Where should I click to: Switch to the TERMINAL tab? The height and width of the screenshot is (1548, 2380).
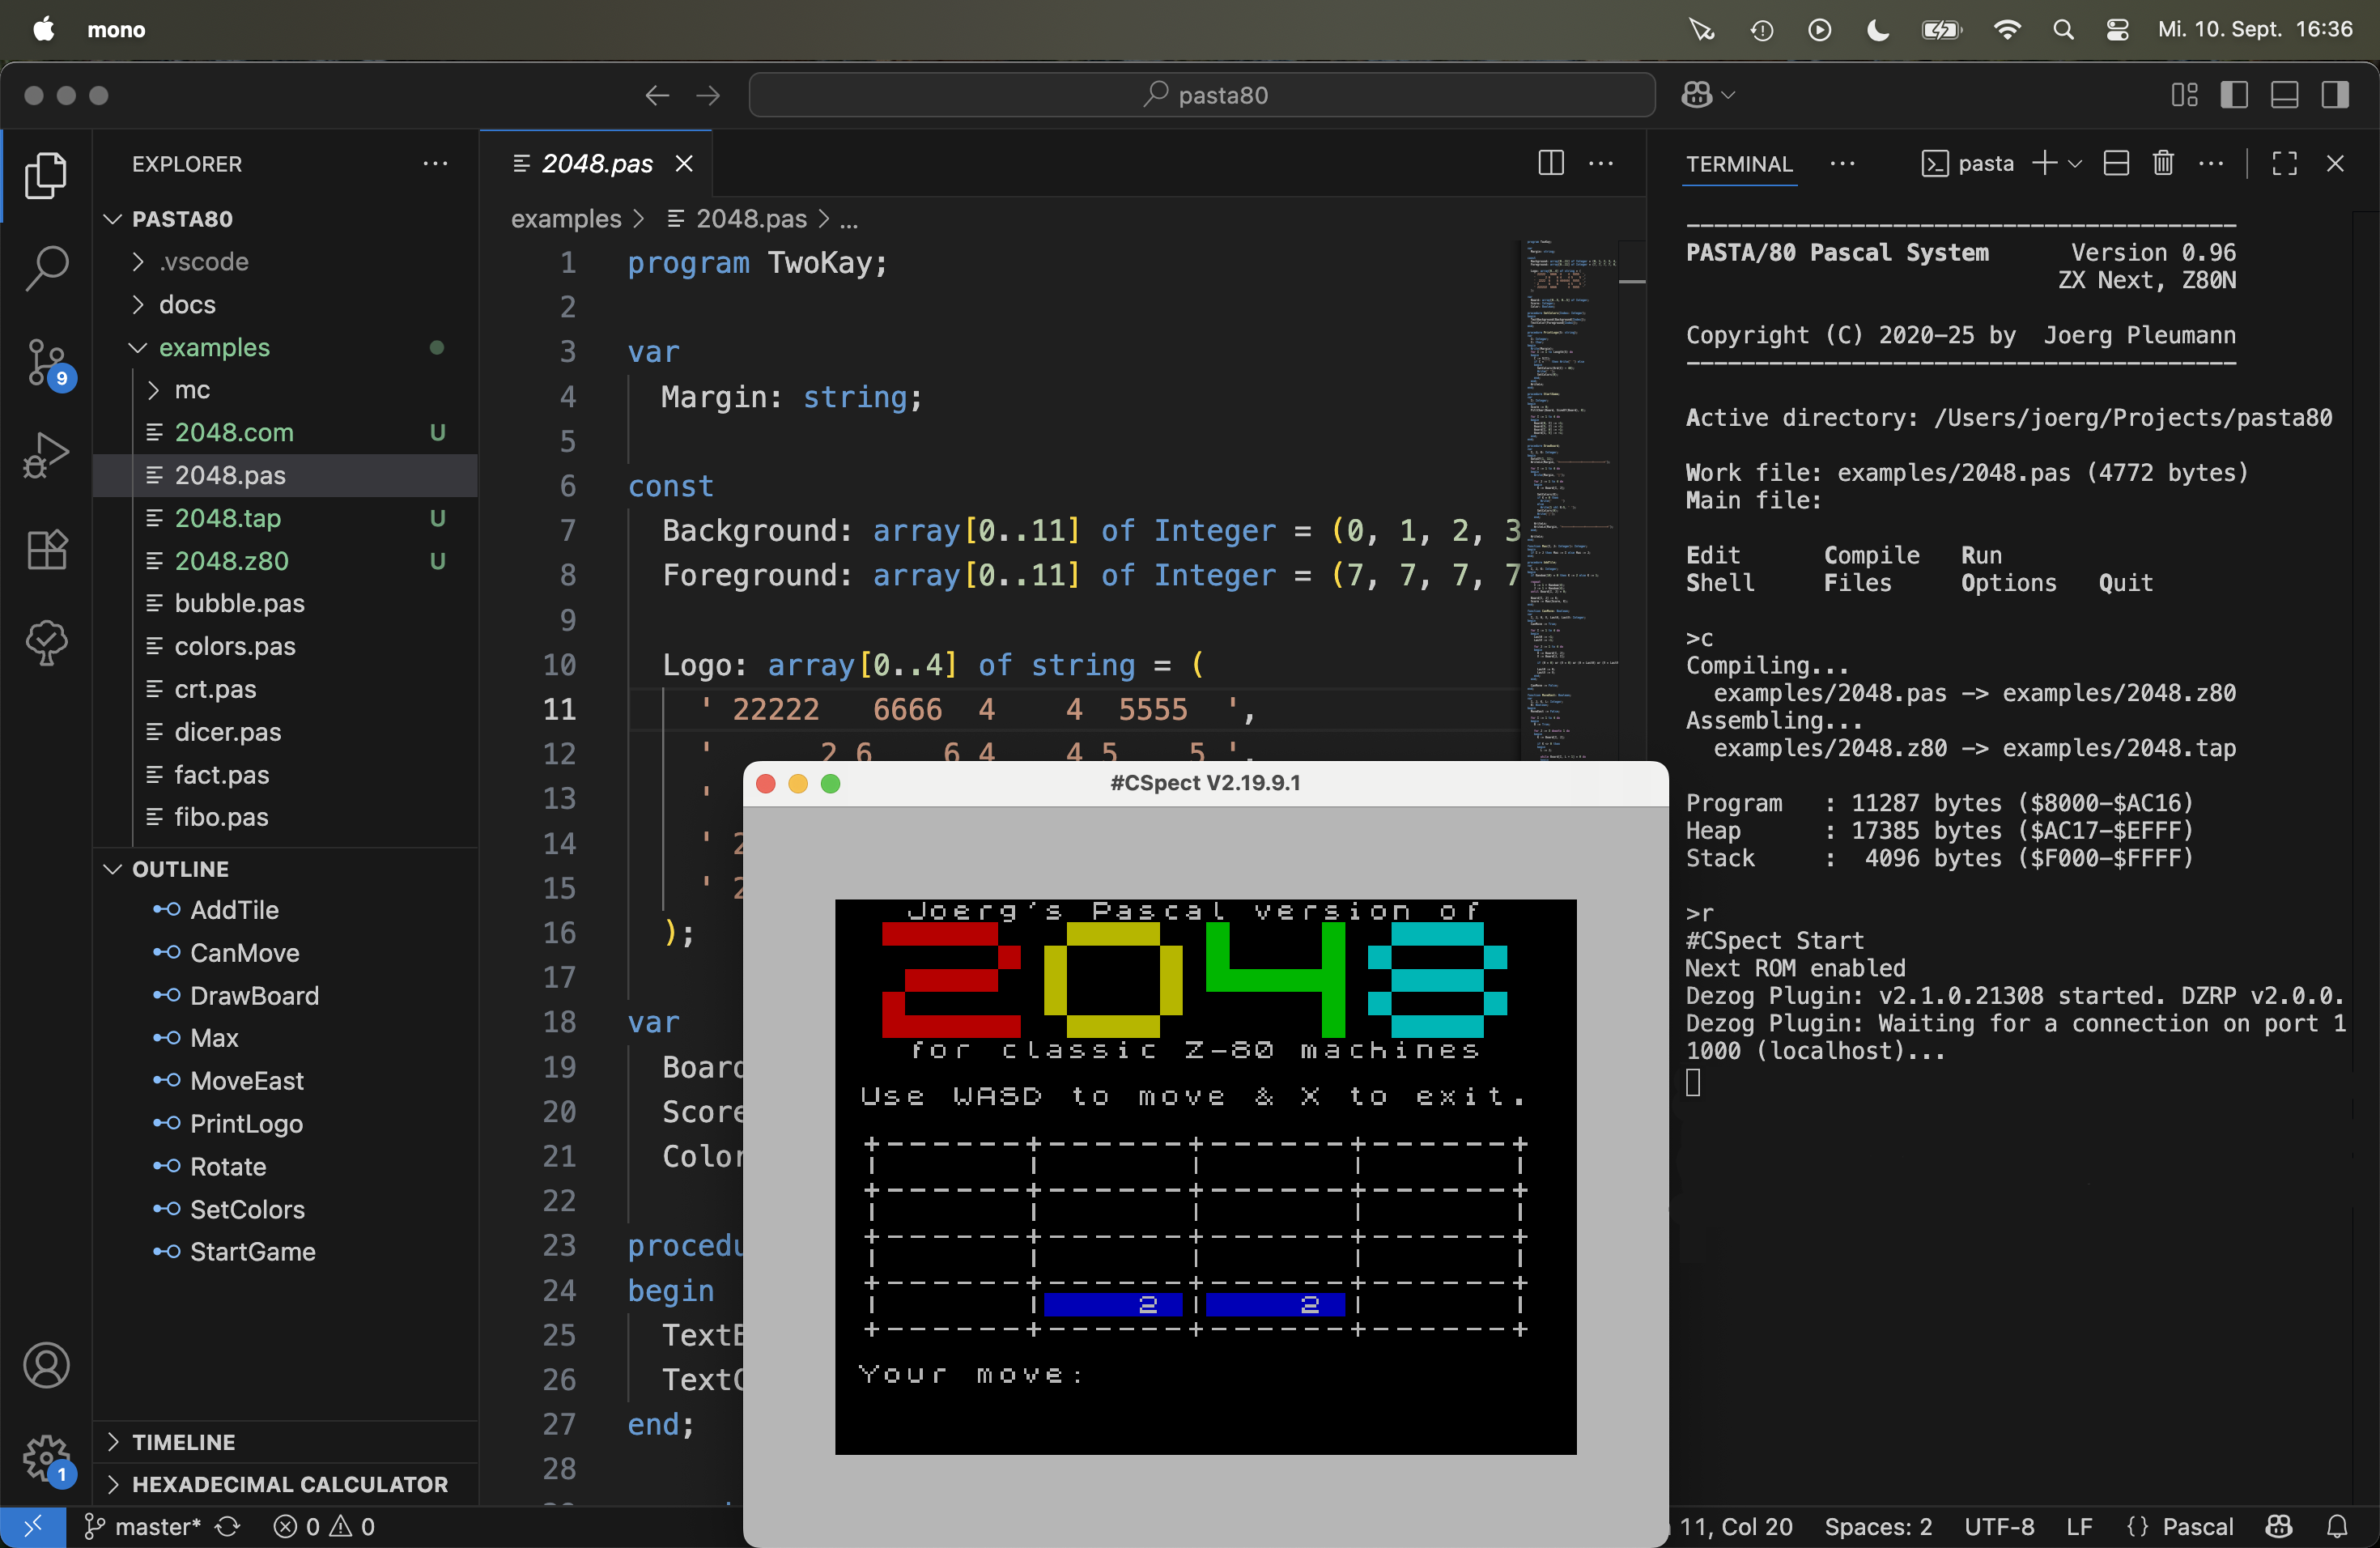[1739, 164]
